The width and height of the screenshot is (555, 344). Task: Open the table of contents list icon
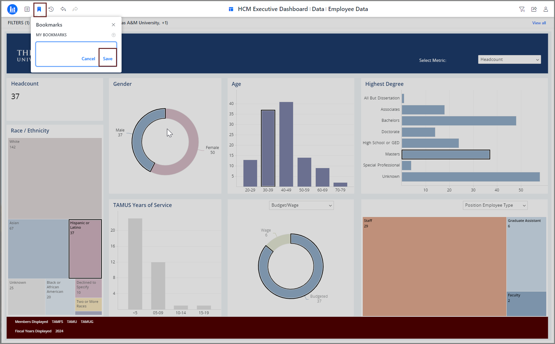coord(27,9)
